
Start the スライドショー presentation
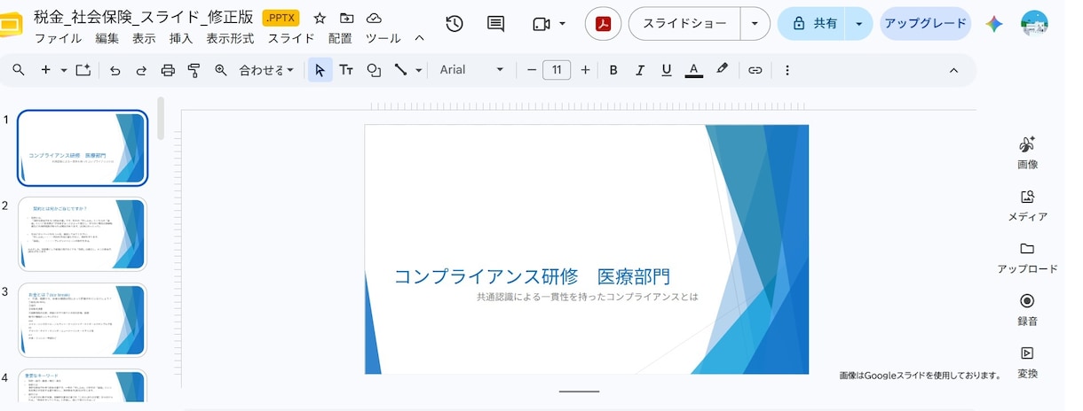pos(684,24)
